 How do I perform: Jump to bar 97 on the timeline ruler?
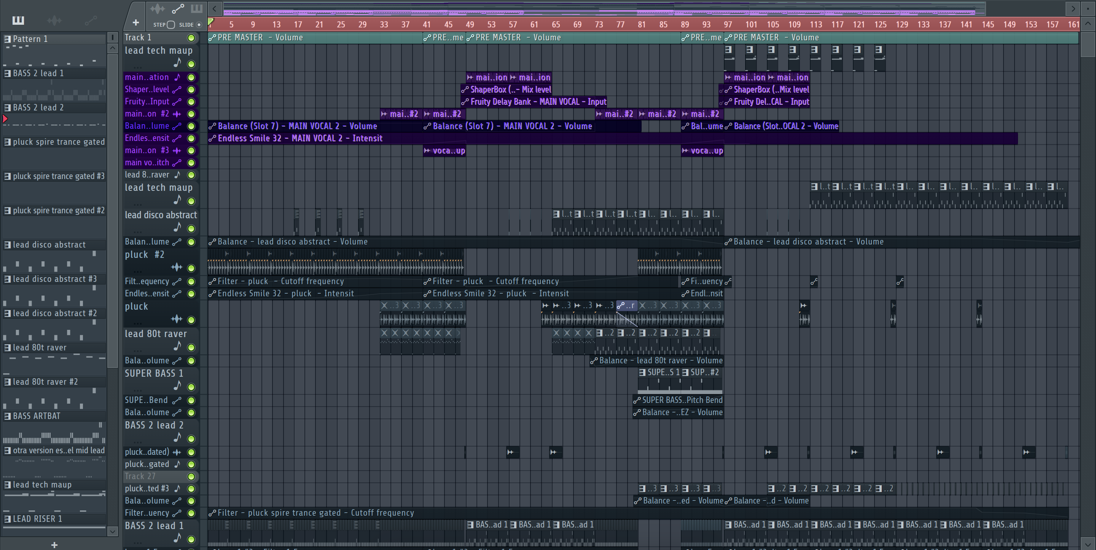pos(728,25)
